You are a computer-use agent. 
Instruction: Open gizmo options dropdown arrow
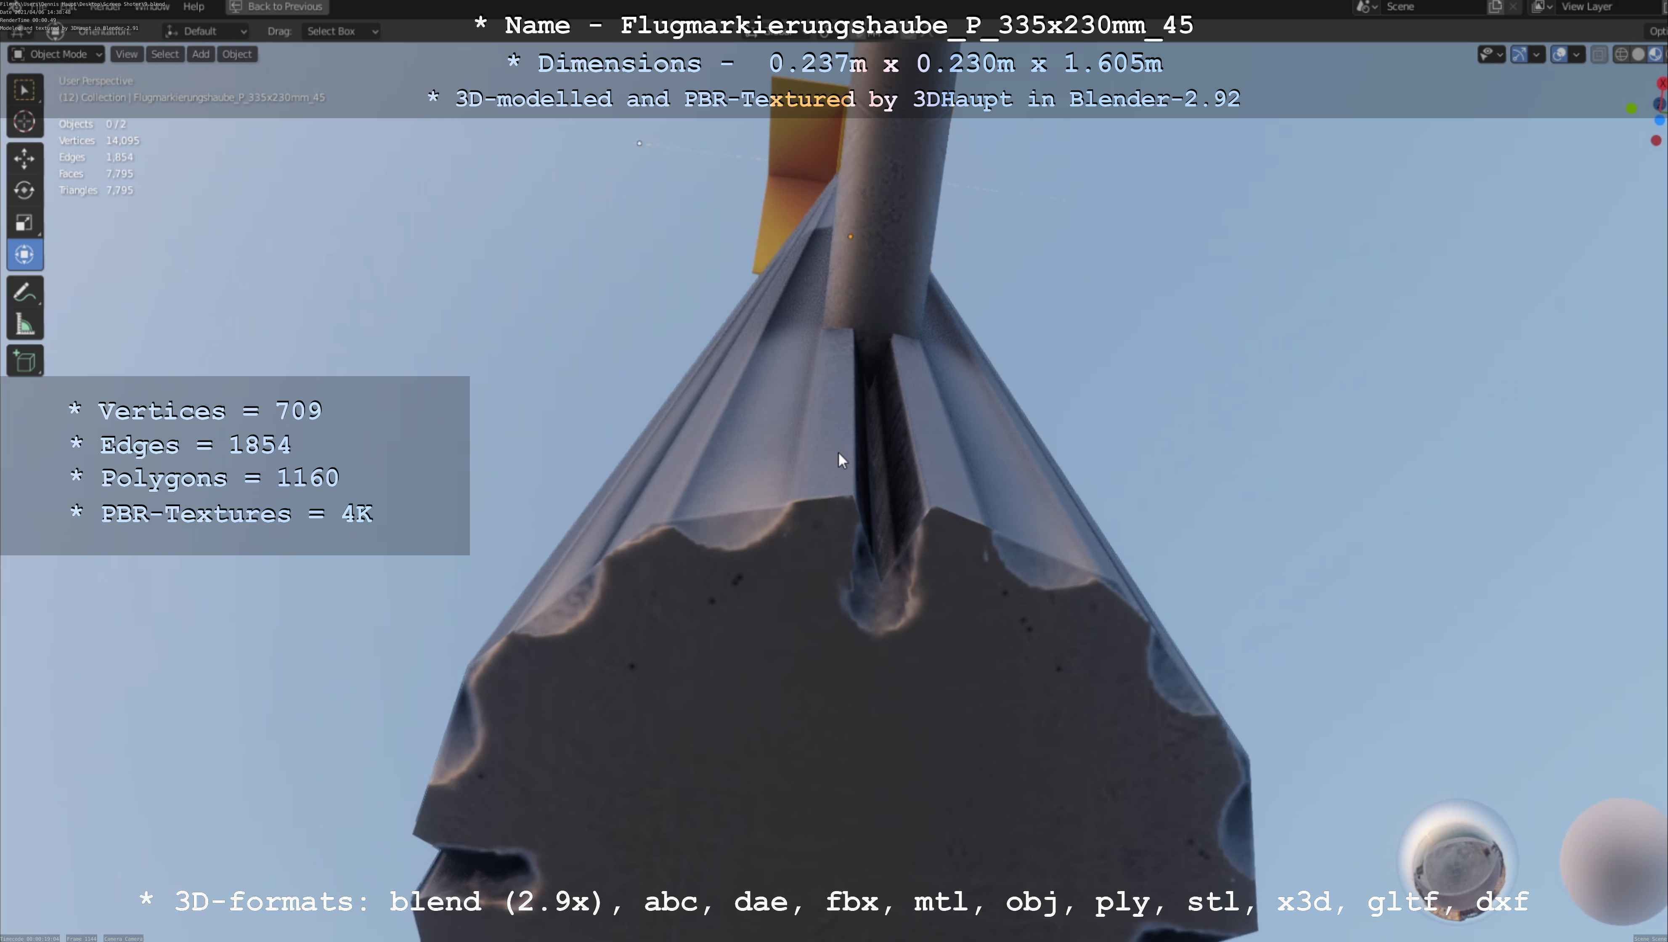click(1537, 54)
